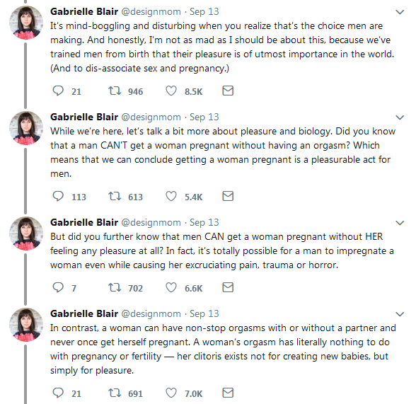Like the tweet with 6.6K likes
Viewport: 416px width, 404px height.
tap(171, 287)
